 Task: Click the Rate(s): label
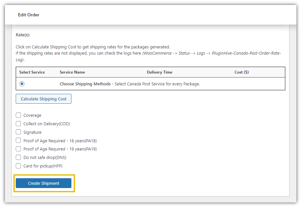pyautogui.click(x=23, y=35)
